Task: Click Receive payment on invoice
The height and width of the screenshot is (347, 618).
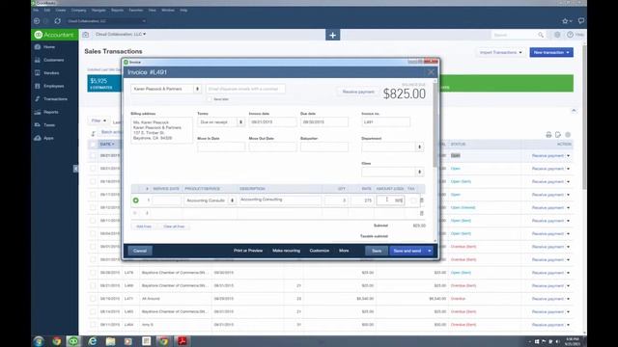Action: (358, 92)
